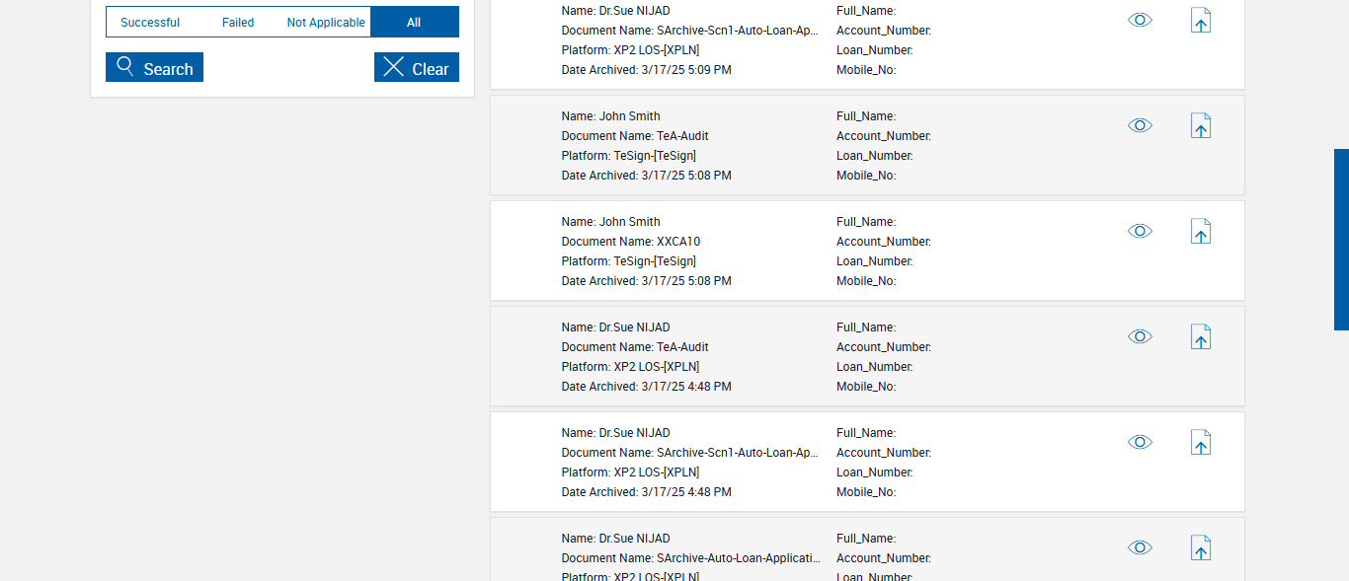1349x581 pixels.
Task: Select the Successful status filter
Action: (x=150, y=22)
